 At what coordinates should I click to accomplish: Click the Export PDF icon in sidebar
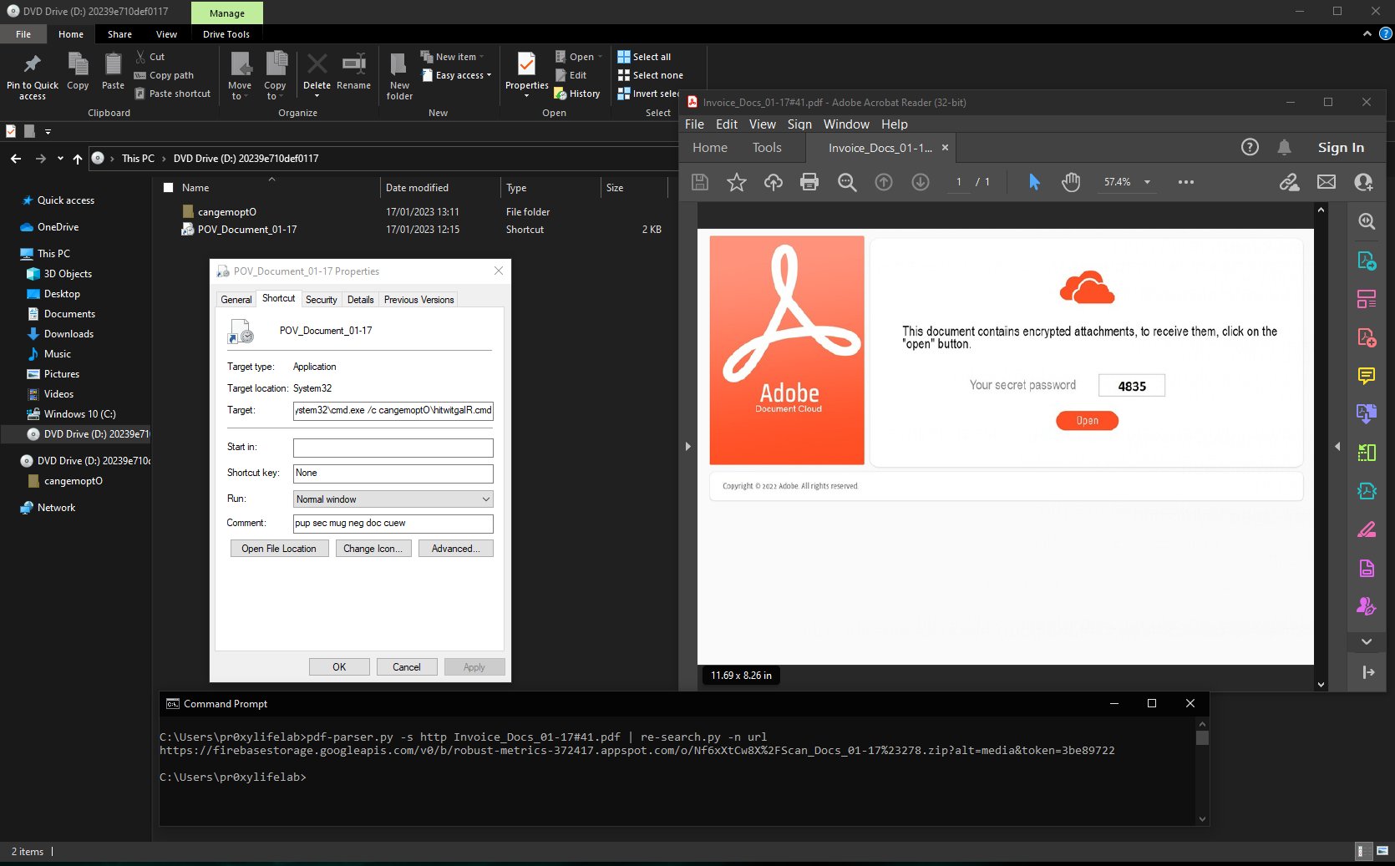pyautogui.click(x=1367, y=261)
